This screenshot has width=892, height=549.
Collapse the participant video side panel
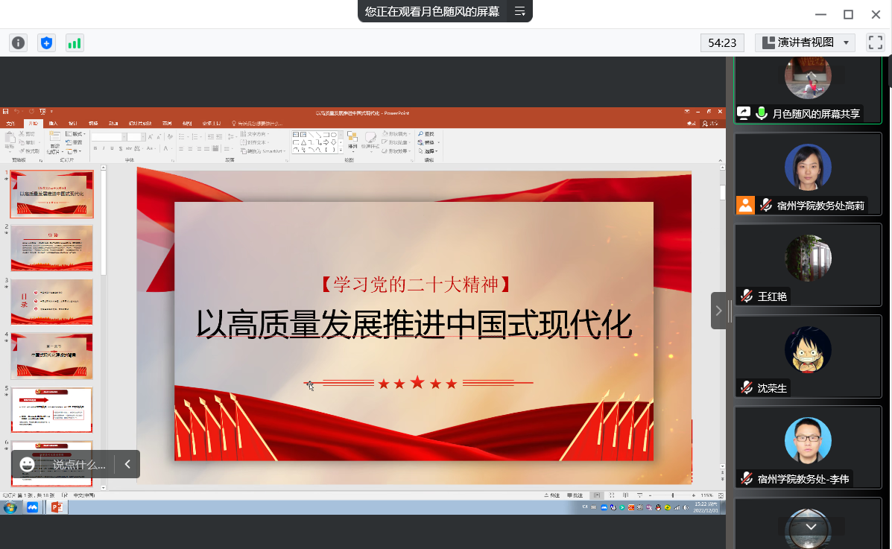click(718, 311)
